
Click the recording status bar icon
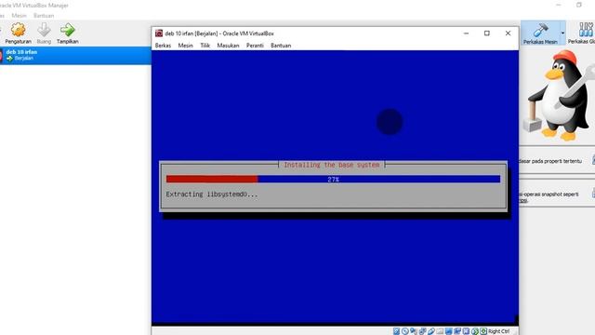pyautogui.click(x=457, y=331)
